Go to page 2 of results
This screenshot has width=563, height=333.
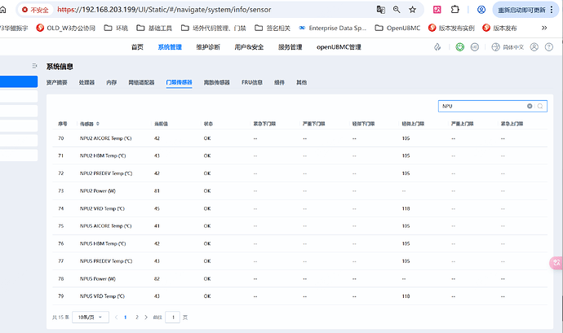click(137, 318)
